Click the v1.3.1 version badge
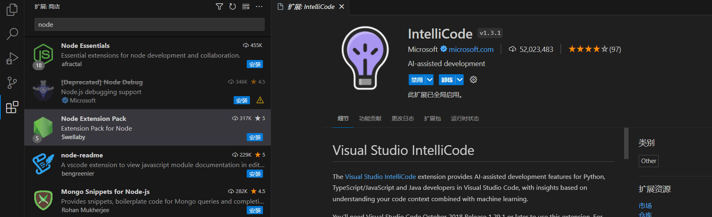This screenshot has height=217, width=712. (490, 33)
